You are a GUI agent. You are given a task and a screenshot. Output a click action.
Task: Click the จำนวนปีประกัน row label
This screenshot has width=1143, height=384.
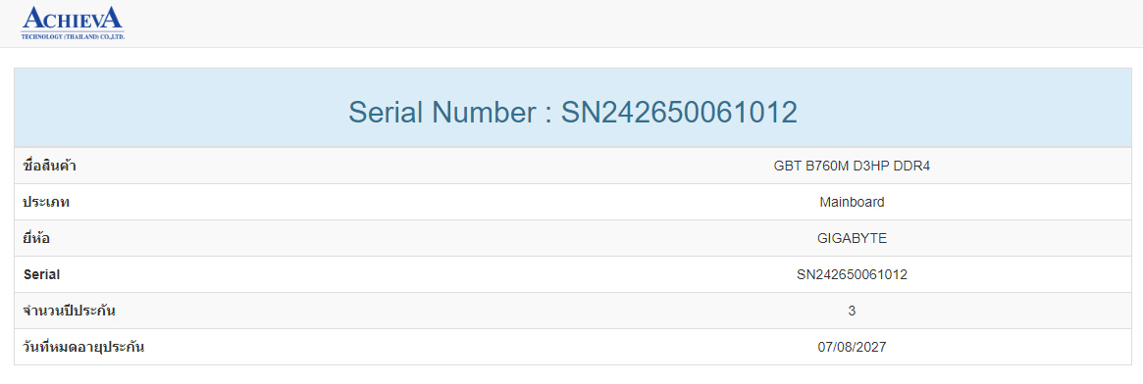70,311
